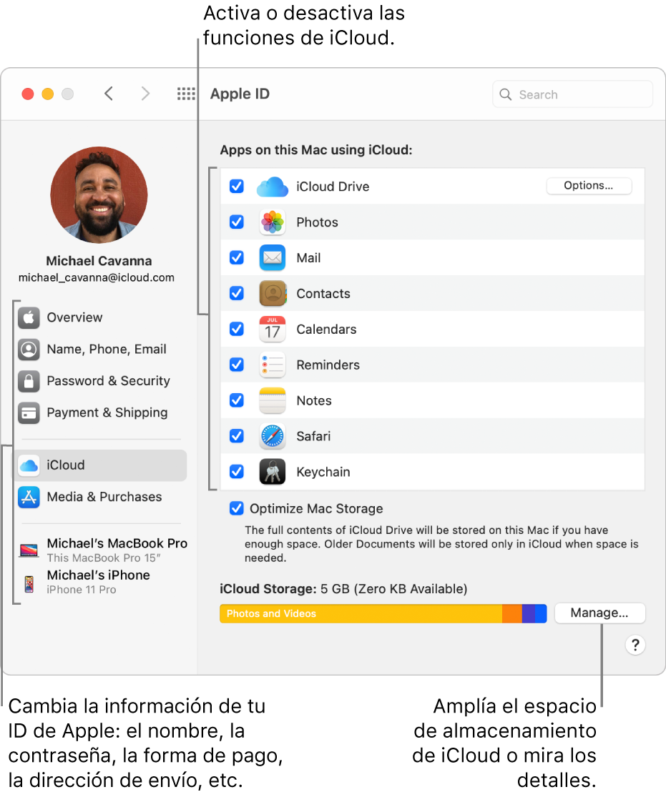This screenshot has height=797, width=666.
Task: Click Michael Cavanna's profile photo
Action: click(99, 194)
